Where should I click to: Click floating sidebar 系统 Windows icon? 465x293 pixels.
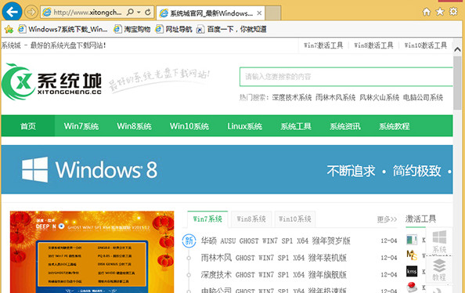point(439,241)
